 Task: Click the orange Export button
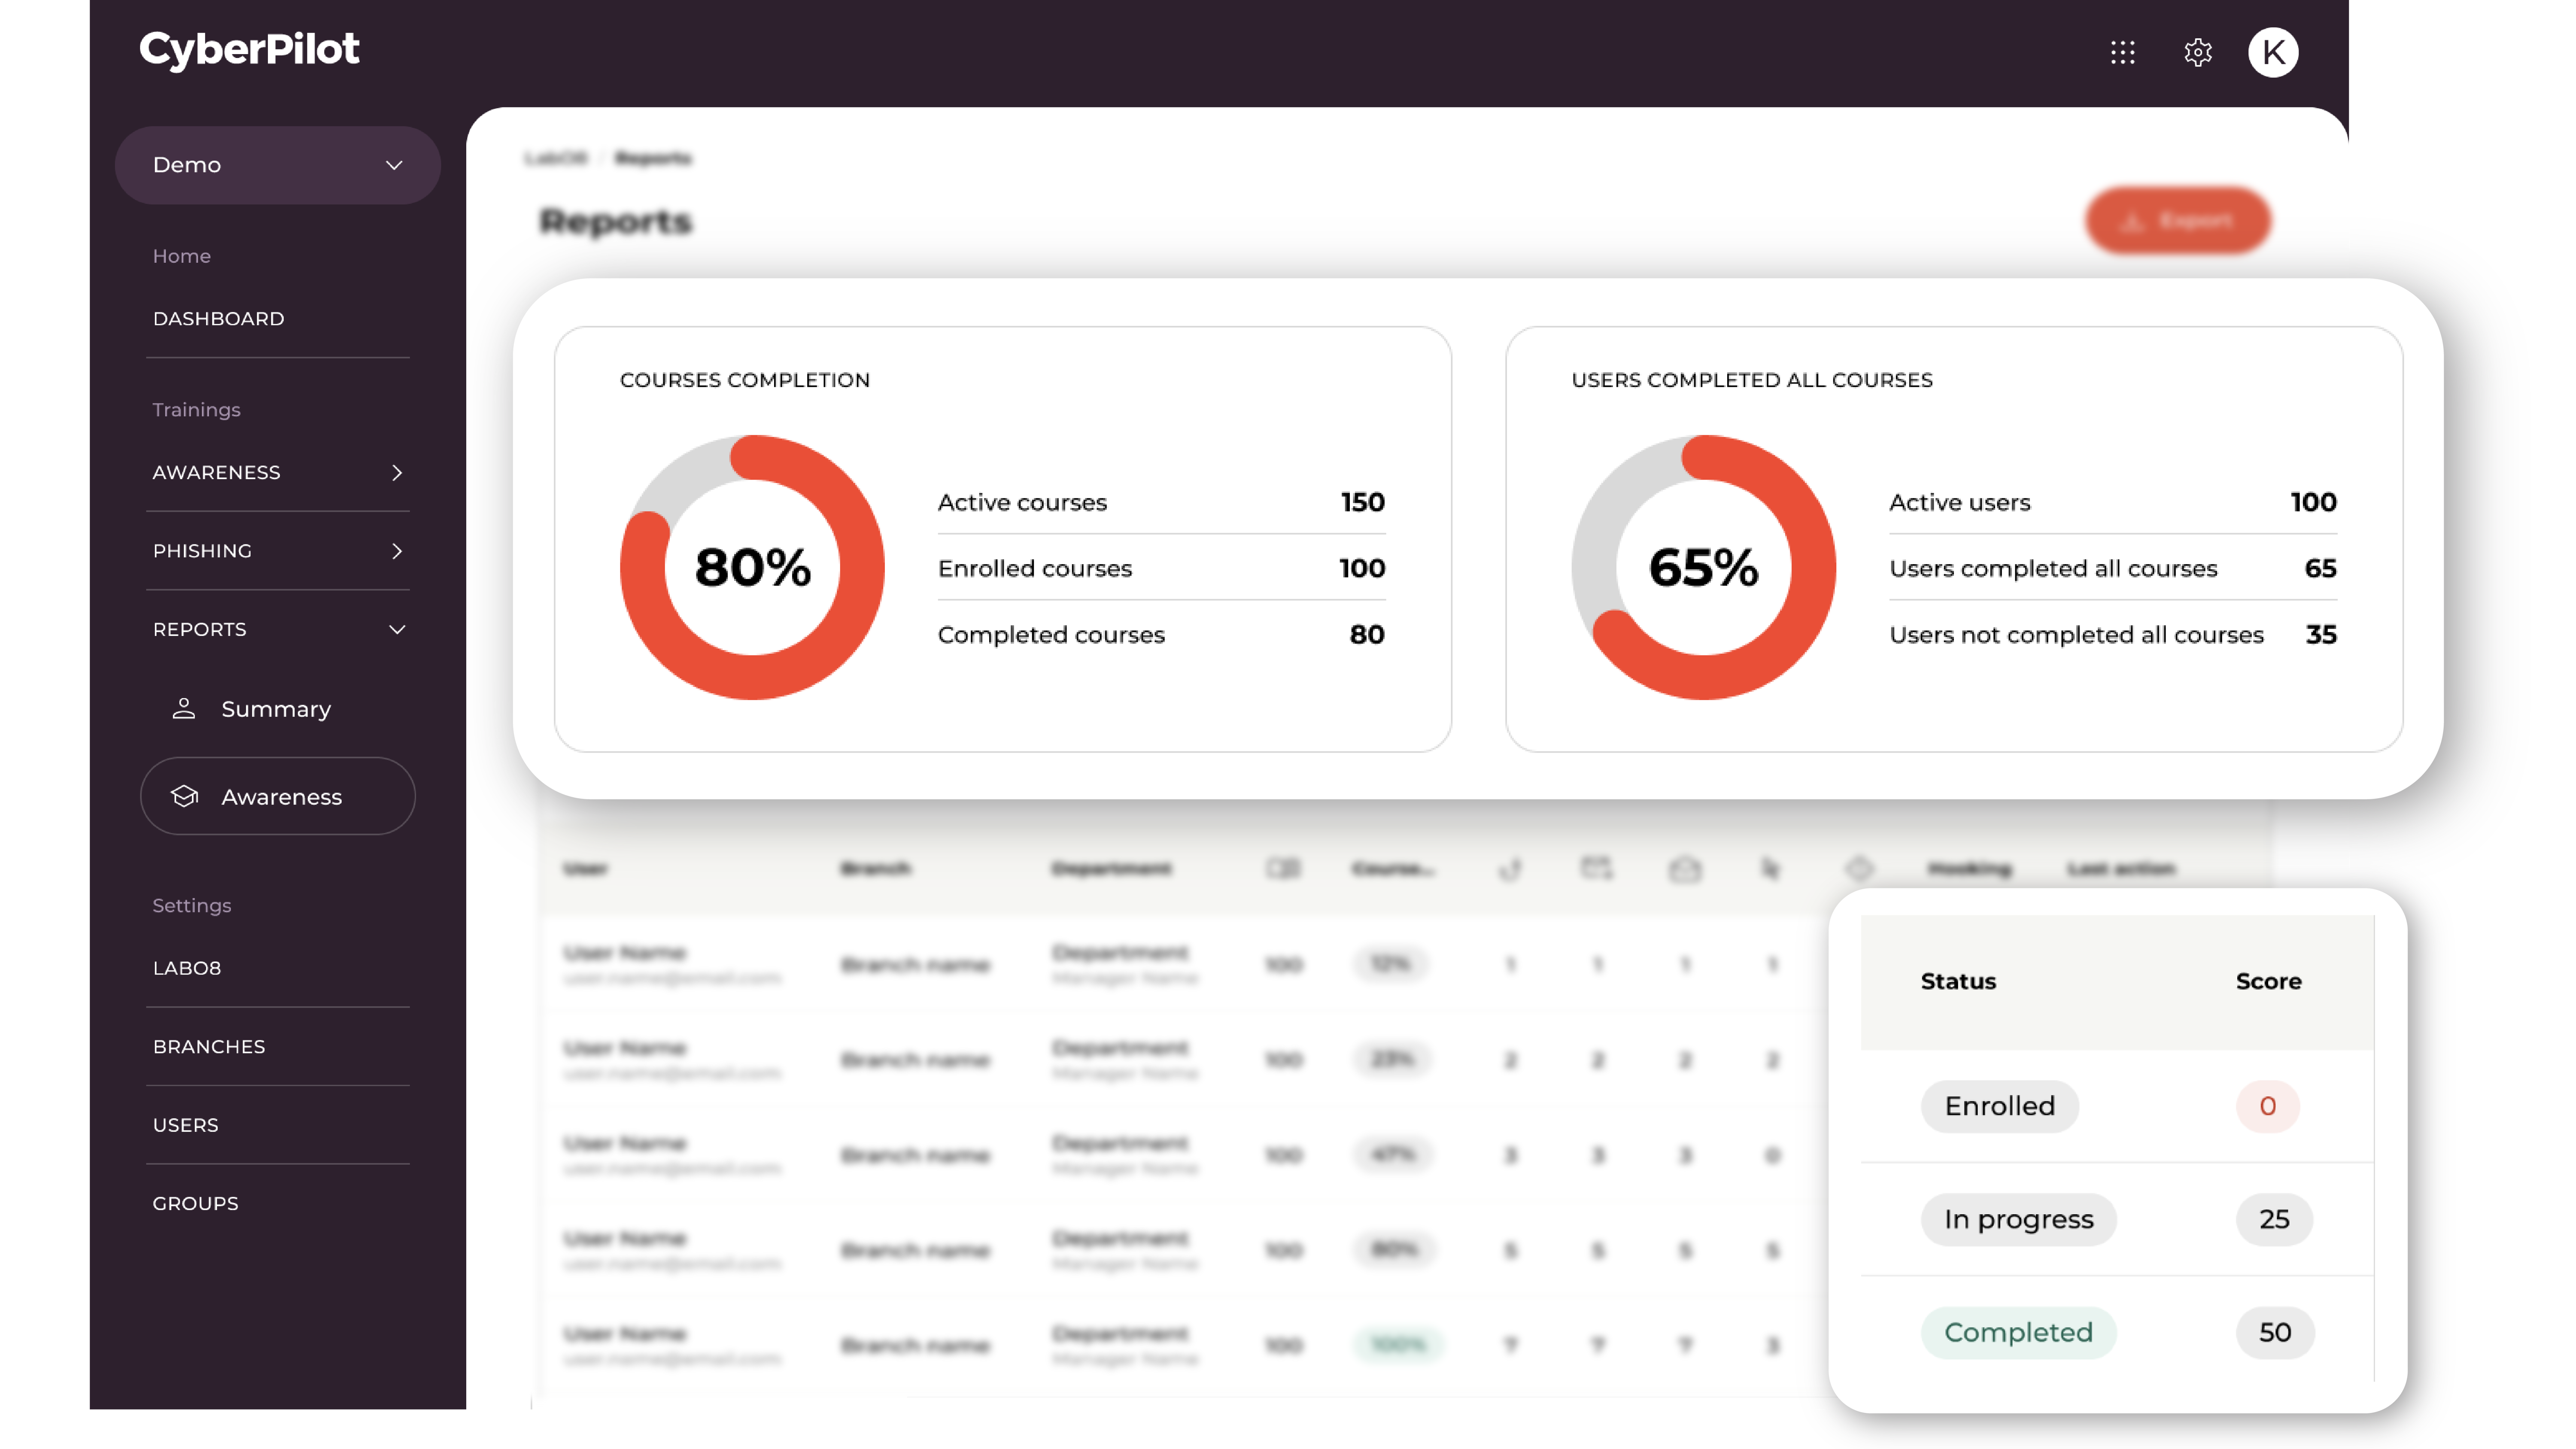click(2178, 220)
